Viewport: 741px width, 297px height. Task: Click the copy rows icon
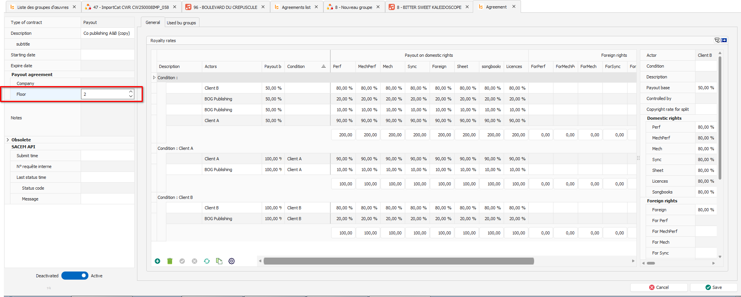219,261
